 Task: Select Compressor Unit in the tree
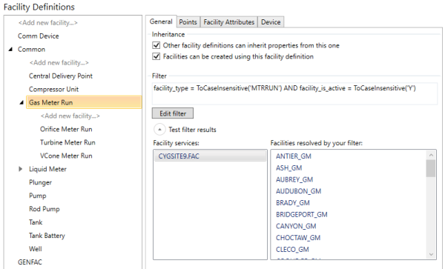pyautogui.click(x=53, y=89)
